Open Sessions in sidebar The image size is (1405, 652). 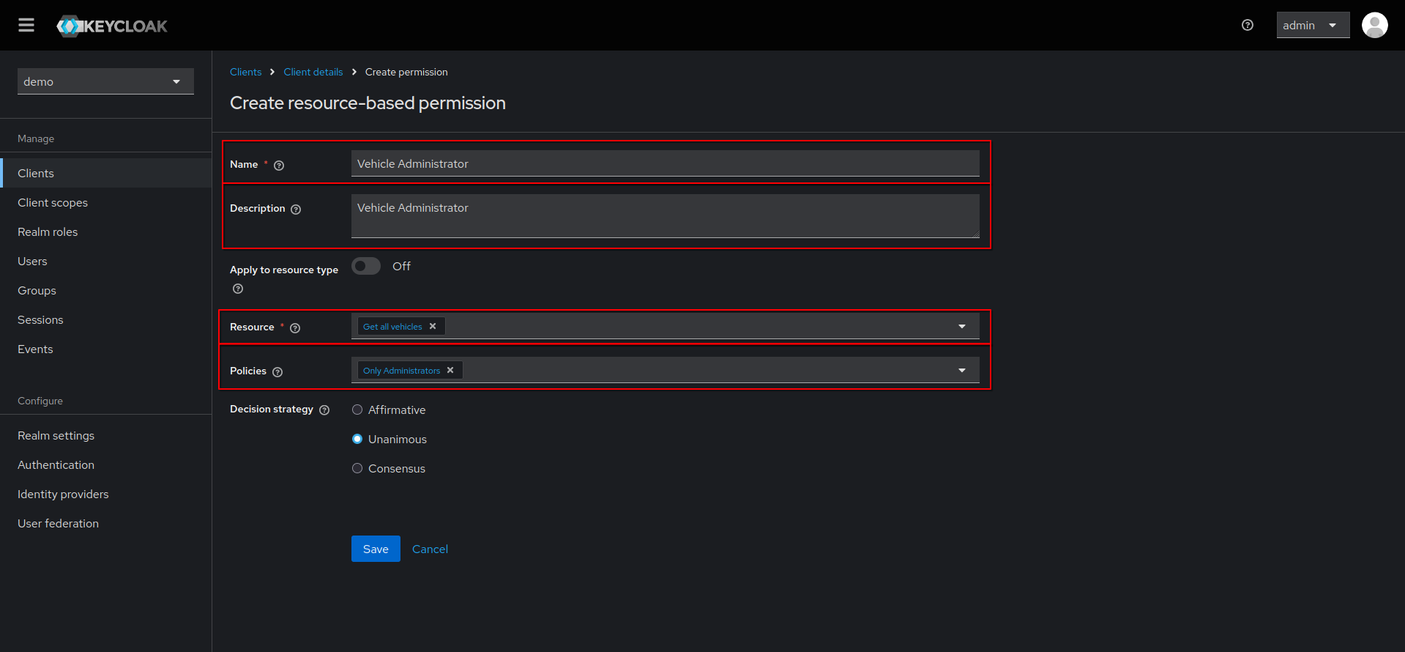coord(106,319)
